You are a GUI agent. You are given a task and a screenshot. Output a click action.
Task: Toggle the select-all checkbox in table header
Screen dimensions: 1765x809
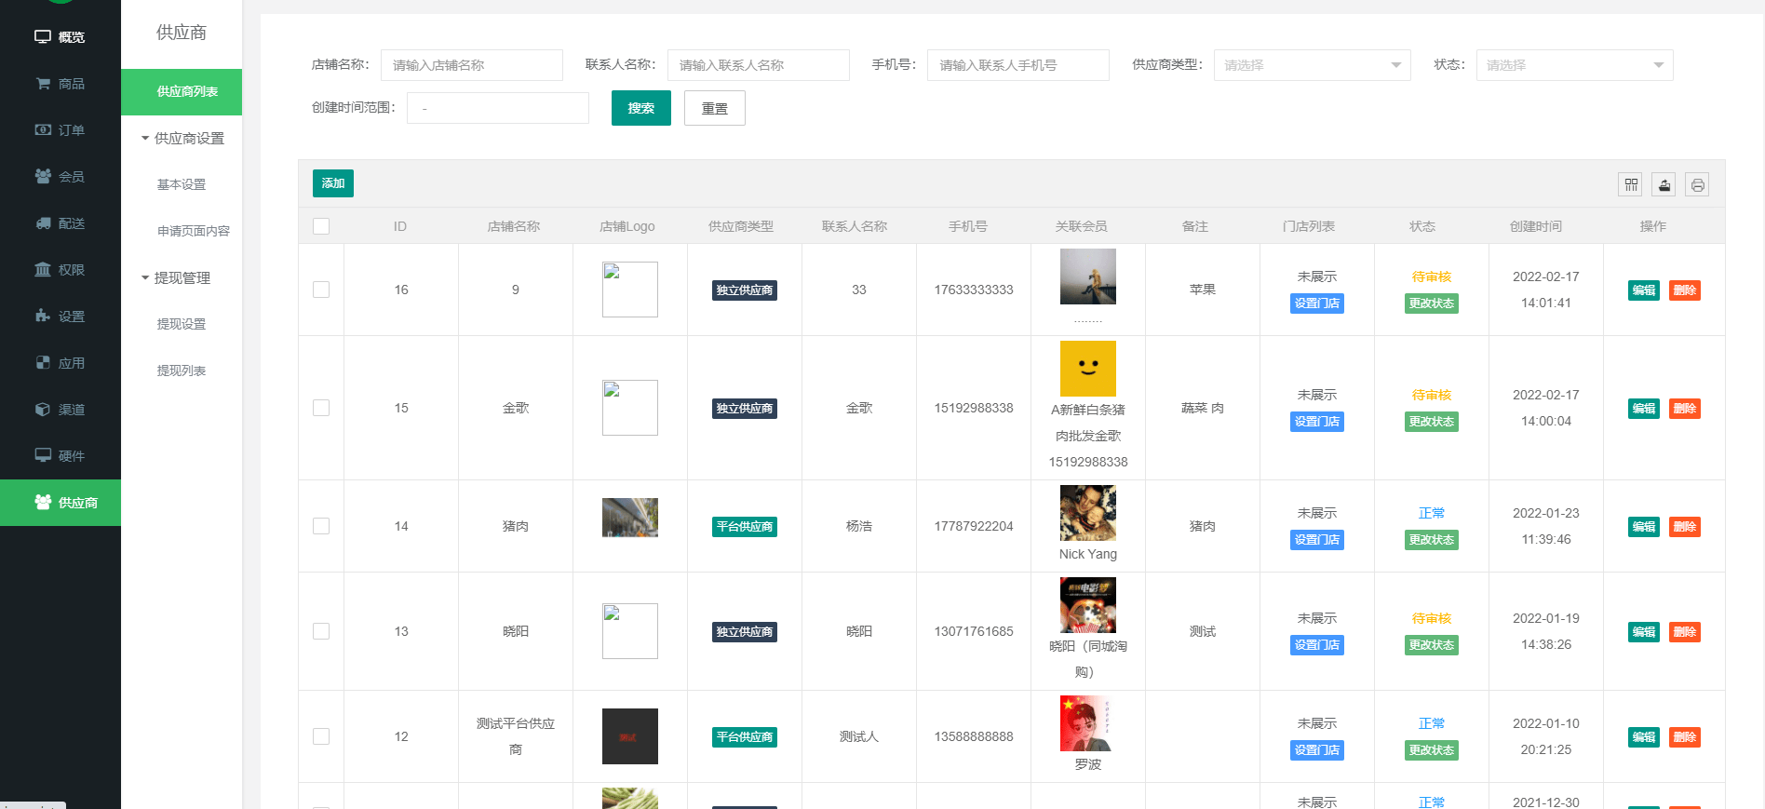coord(321,226)
